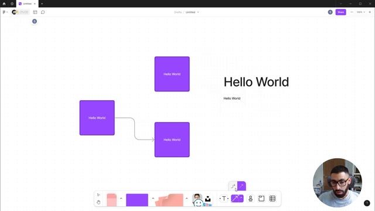The image size is (375, 211).
Task: Insert a Table from toolbar
Action: pos(272,199)
